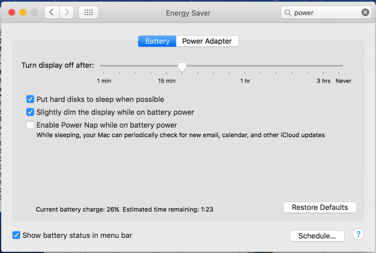Image resolution: width=376 pixels, height=253 pixels.
Task: Disable Slightly dim the display option
Action: [30, 112]
